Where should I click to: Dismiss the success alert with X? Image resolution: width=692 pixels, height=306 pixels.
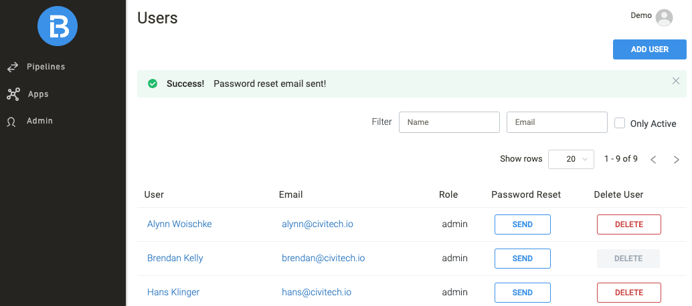(x=676, y=81)
